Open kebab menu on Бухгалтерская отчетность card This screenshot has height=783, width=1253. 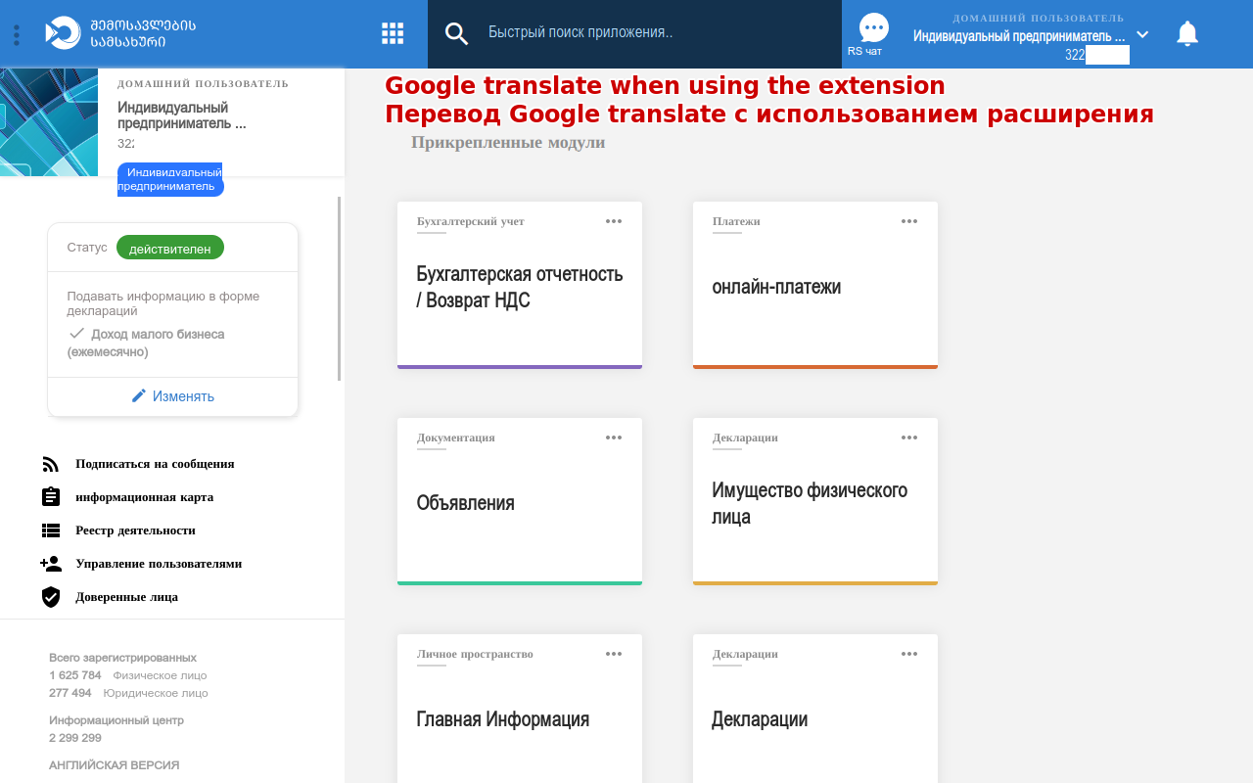[x=614, y=221]
